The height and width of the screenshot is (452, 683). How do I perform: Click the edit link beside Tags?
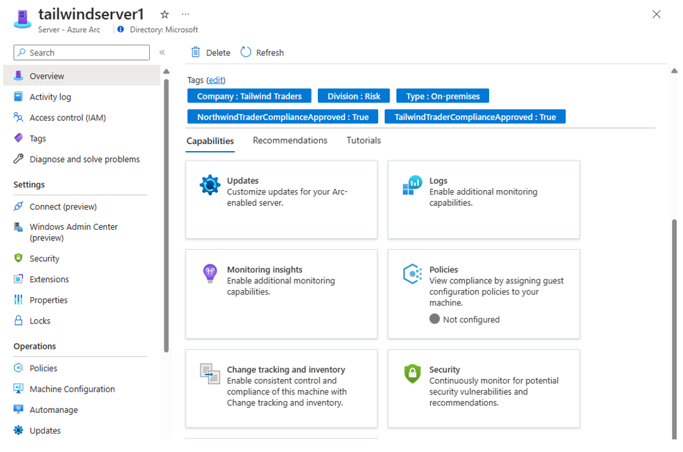tap(216, 80)
